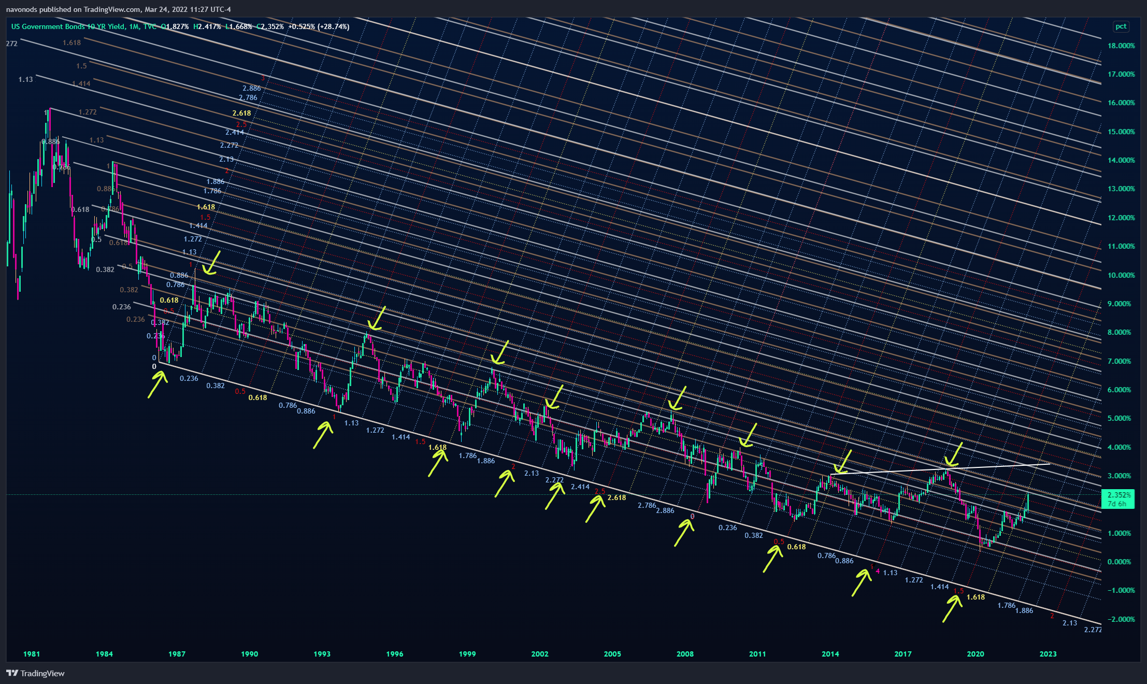Viewport: 1147px width, 684px height.
Task: Click the 14.000% price axis label
Action: [x=1121, y=160]
